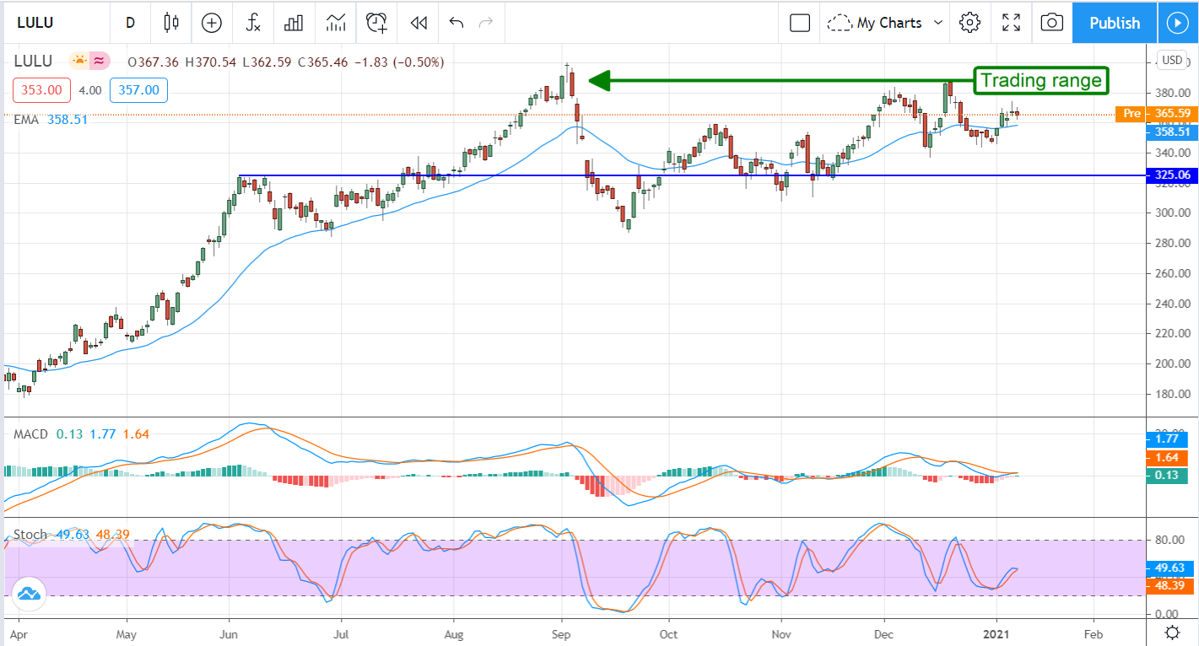The height and width of the screenshot is (646, 1199).
Task: Toggle fullscreen mode
Action: coord(1011,23)
